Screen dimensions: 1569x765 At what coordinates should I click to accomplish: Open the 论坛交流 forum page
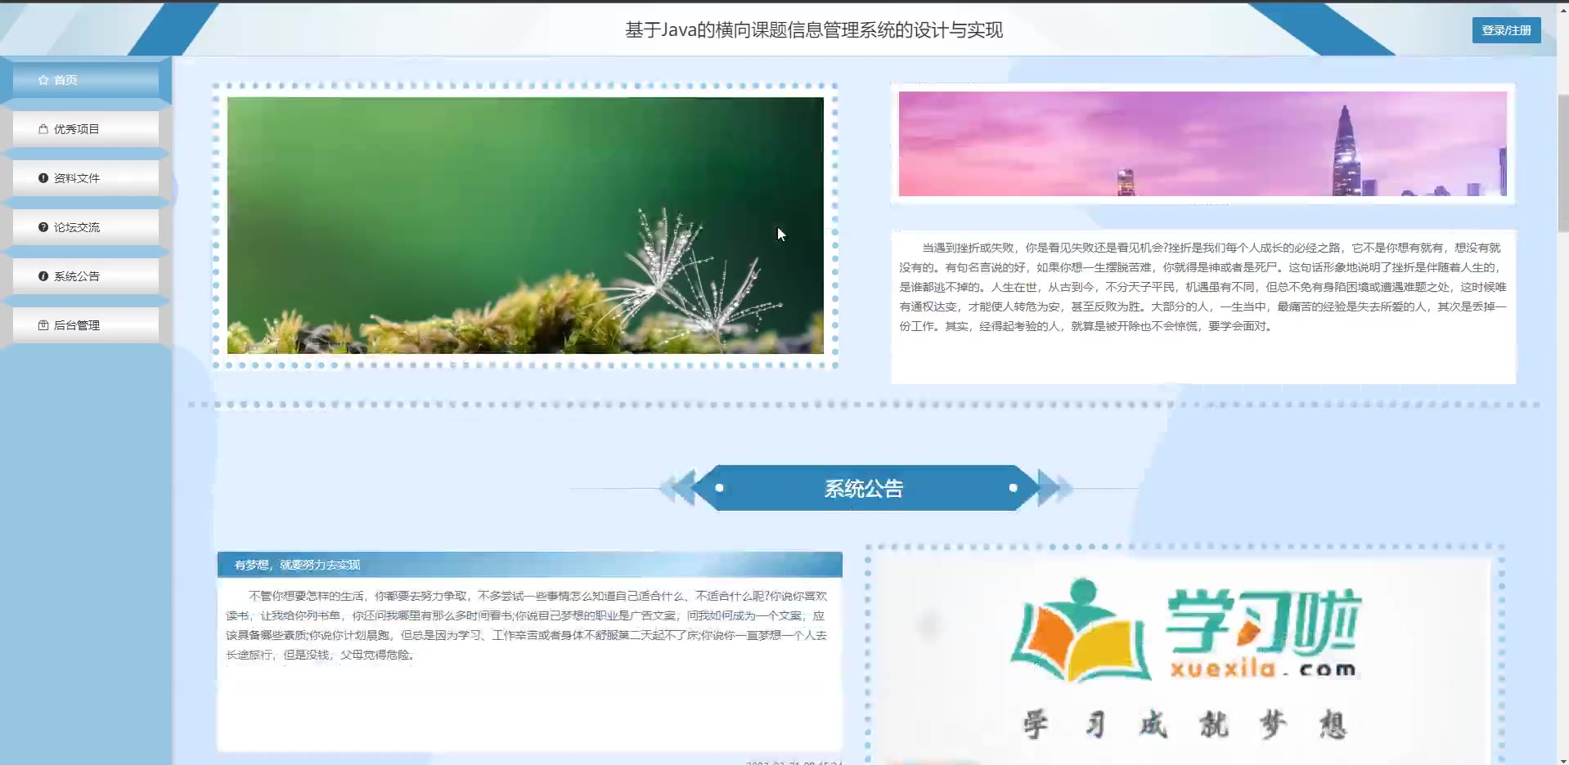tap(86, 227)
